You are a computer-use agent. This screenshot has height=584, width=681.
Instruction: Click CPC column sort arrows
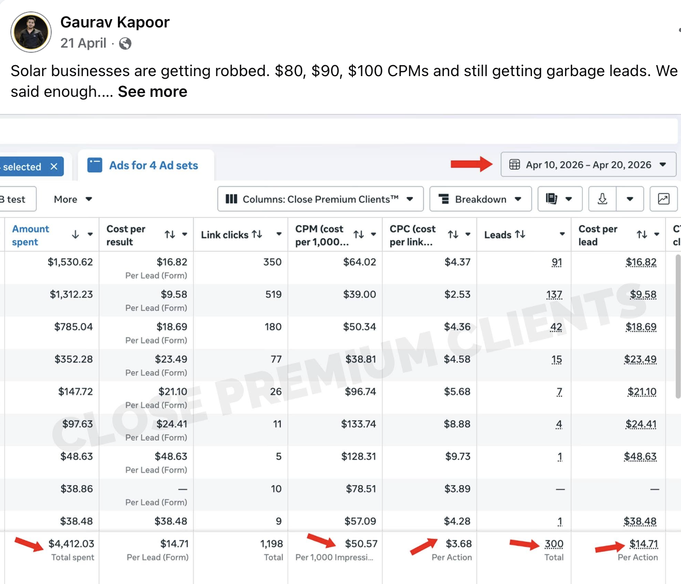click(453, 235)
